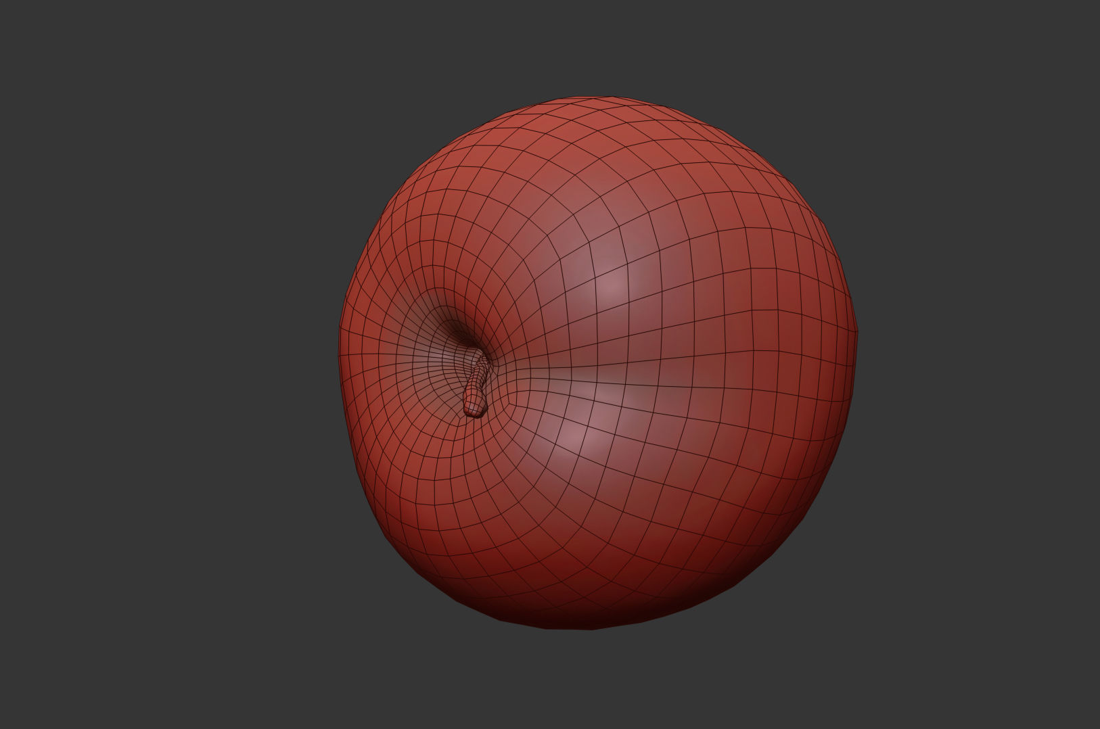Select the apple stem on the model
The image size is (1100, 729).
pyautogui.click(x=477, y=388)
